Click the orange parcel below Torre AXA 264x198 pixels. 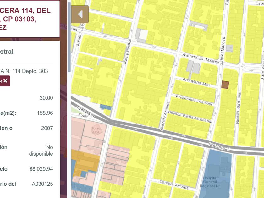(86, 161)
